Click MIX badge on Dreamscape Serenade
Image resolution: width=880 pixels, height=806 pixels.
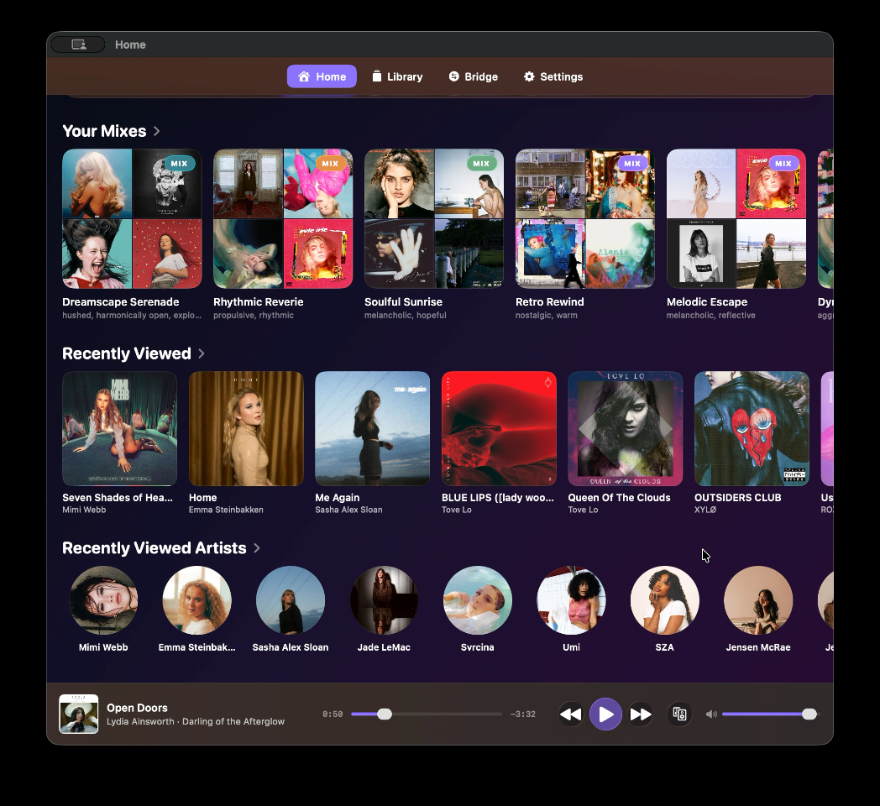180,164
